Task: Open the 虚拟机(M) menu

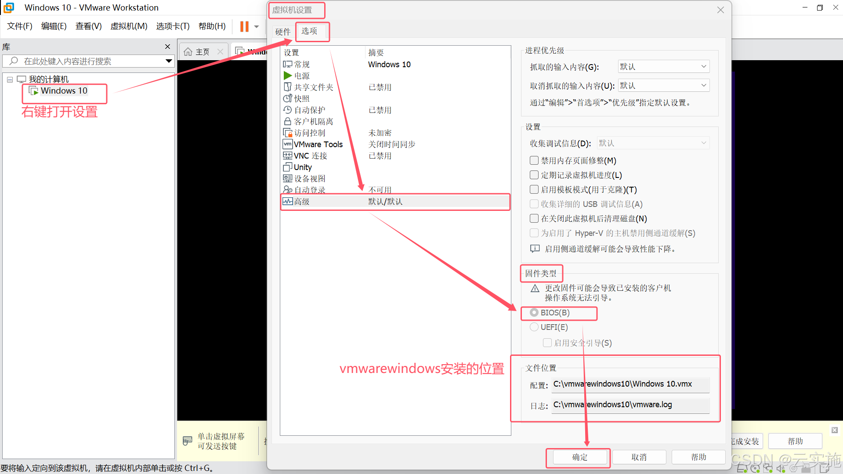Action: [x=129, y=26]
